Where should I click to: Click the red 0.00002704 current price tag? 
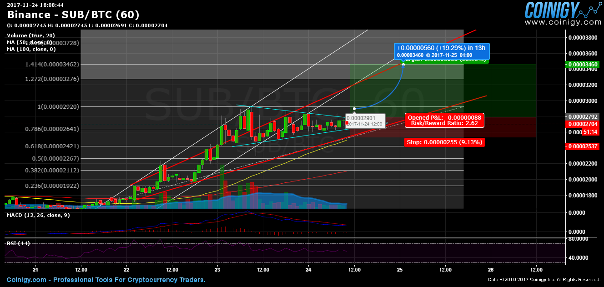583,124
